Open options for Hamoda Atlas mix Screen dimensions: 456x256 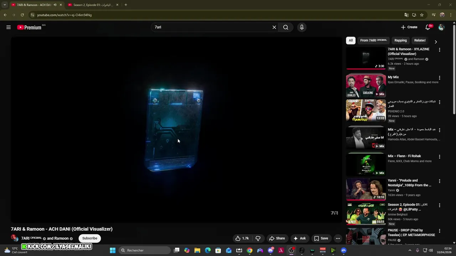439,130
